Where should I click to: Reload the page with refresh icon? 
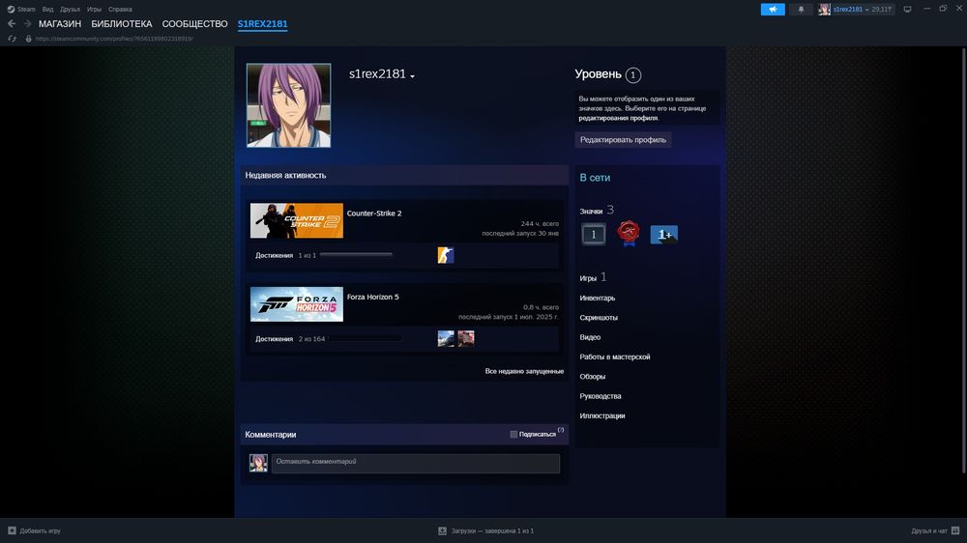pos(12,39)
